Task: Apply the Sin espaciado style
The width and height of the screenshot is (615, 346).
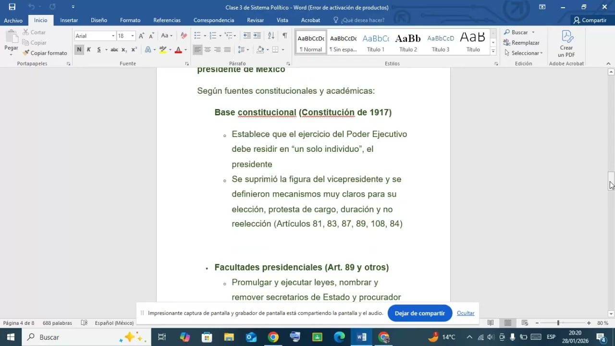Action: pos(343,43)
